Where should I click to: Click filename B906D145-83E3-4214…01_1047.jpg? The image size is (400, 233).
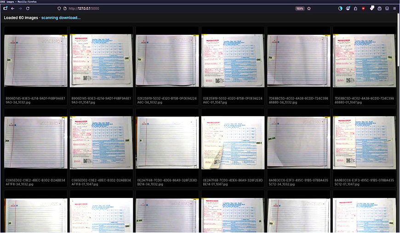click(101, 100)
